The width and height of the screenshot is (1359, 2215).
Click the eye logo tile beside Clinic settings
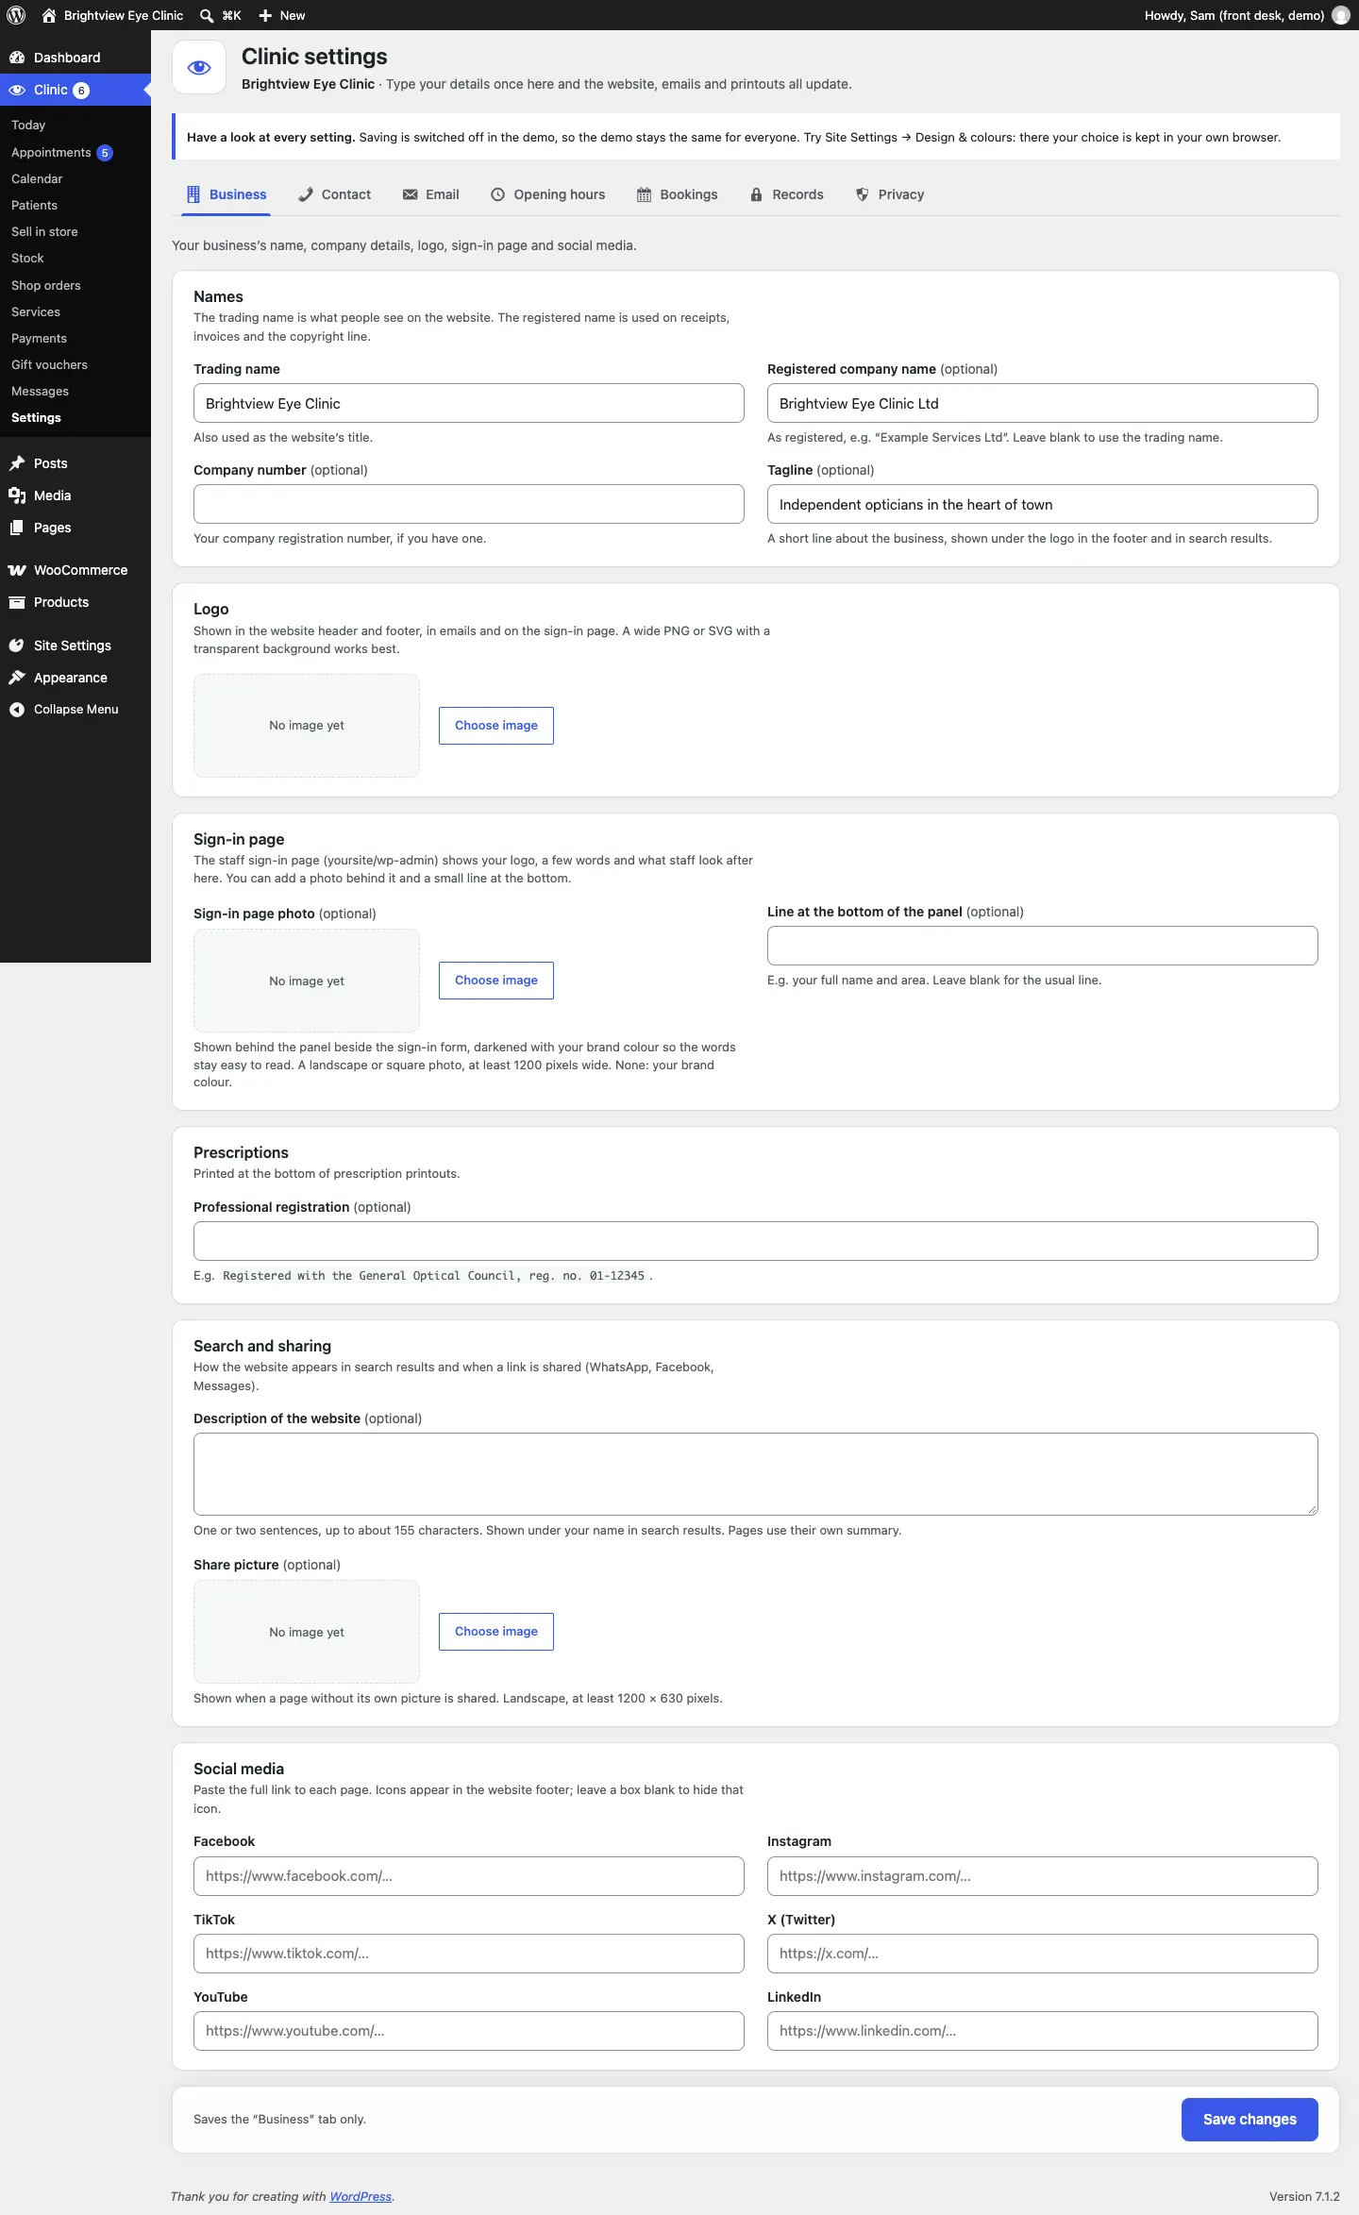199,67
